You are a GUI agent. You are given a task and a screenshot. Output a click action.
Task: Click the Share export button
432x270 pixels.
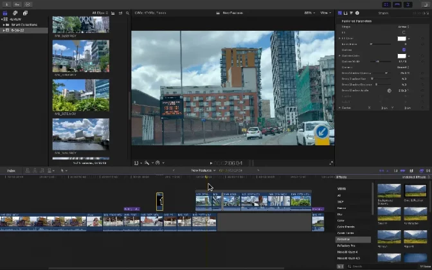tap(426, 4)
